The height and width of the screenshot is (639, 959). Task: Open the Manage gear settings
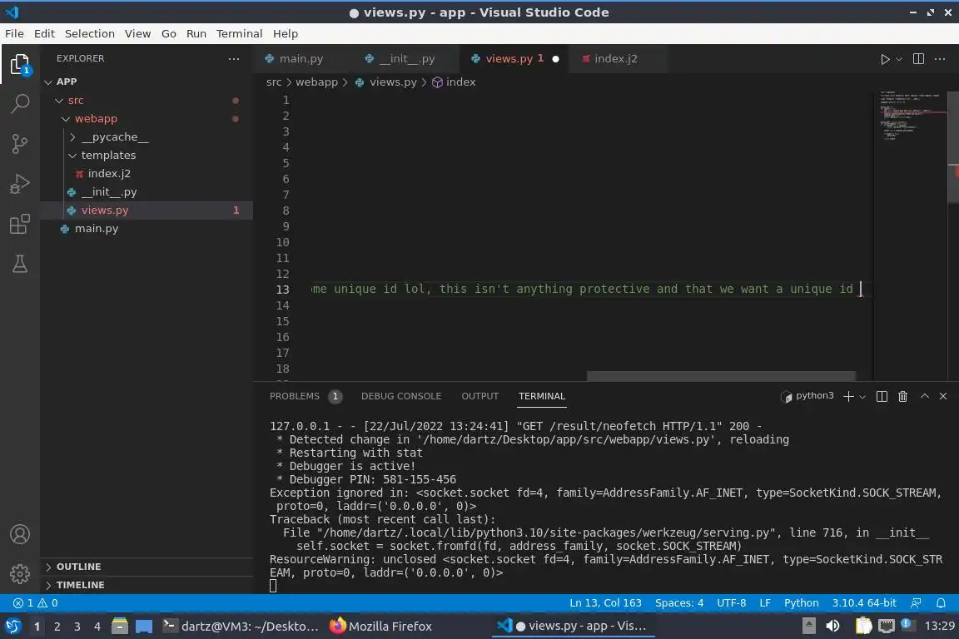[x=20, y=573]
